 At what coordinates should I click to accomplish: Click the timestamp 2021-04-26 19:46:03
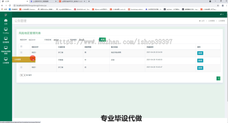click(155, 60)
